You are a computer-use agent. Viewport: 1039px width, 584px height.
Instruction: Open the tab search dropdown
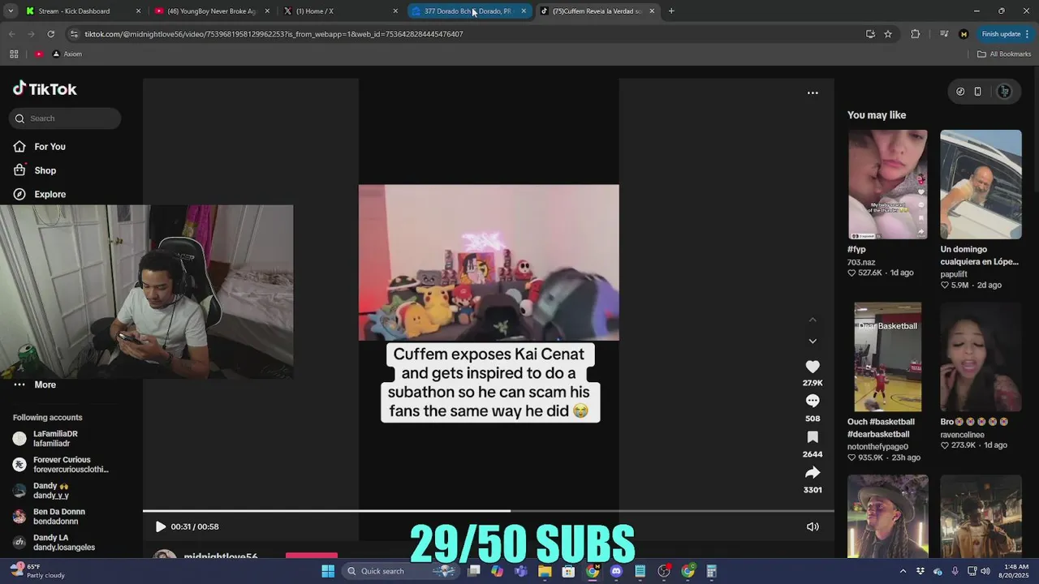click(11, 11)
